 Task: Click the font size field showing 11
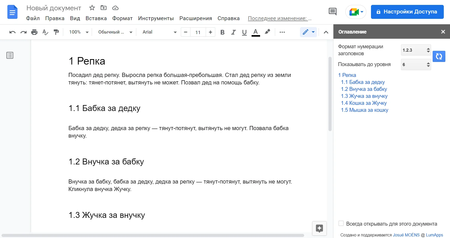198,32
